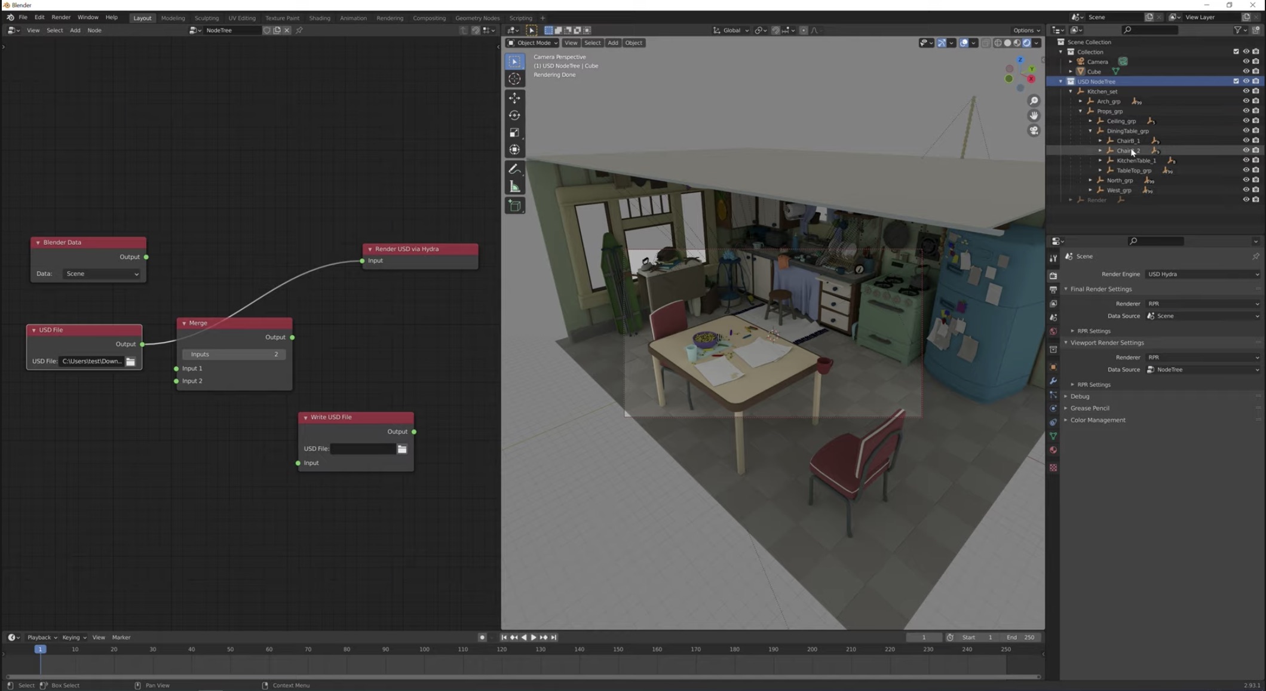Uncheck USD NodeTree collection exclude checkbox
This screenshot has height=691, width=1266.
click(x=1236, y=81)
